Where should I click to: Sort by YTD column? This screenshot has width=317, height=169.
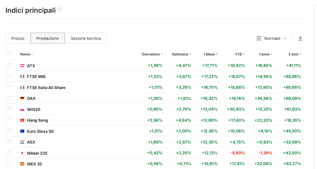tap(240, 54)
